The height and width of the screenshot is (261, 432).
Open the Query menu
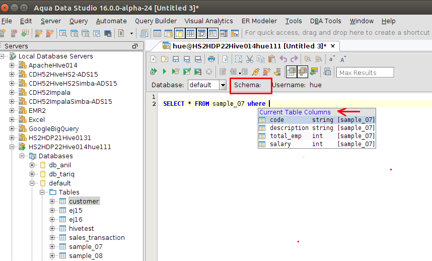[x=79, y=21]
